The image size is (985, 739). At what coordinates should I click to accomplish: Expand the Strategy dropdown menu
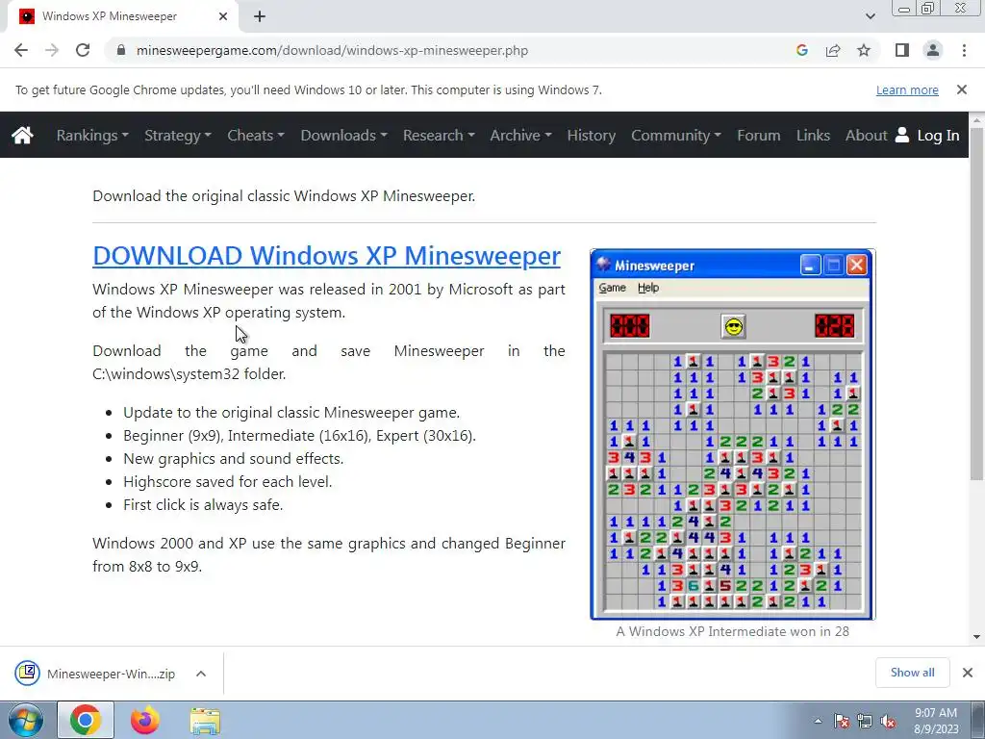[178, 135]
